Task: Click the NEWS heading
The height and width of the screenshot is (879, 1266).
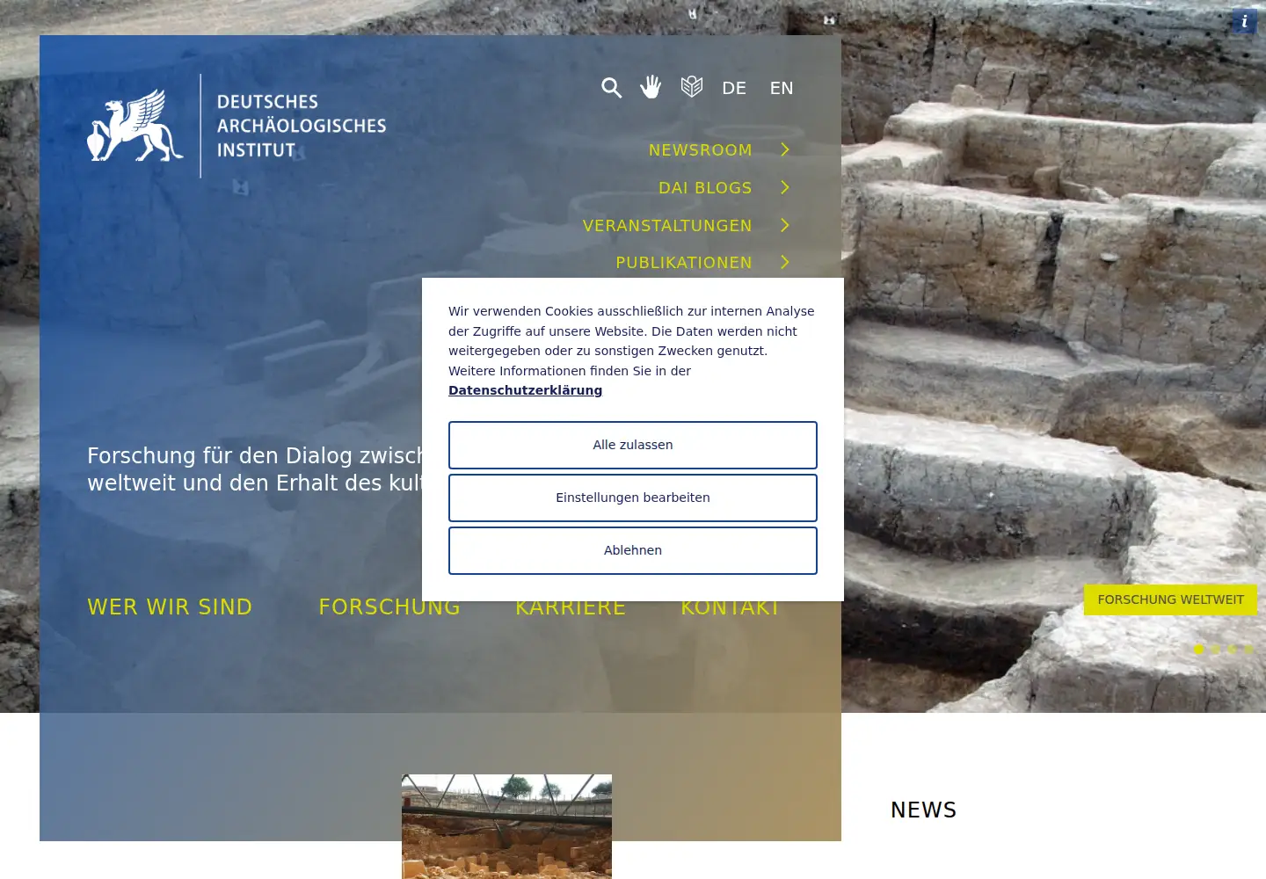Action: click(923, 810)
